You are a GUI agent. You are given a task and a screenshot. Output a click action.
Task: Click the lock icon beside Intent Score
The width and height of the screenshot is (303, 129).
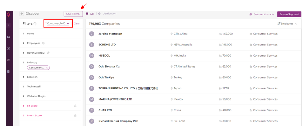tap(75, 115)
